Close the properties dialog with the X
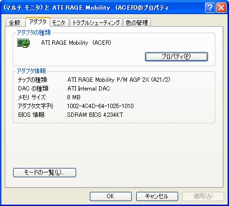 (x=221, y=7)
